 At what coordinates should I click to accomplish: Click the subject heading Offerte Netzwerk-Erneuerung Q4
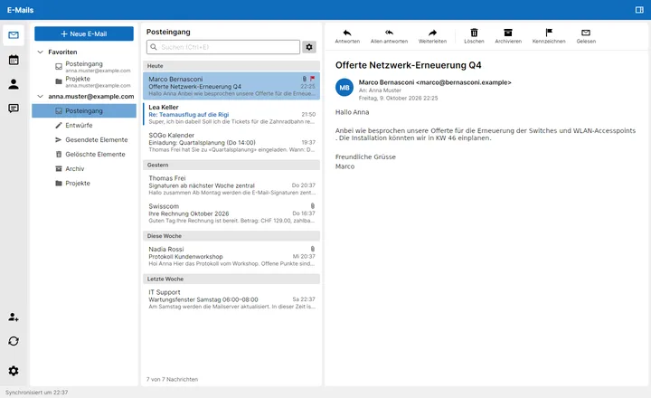click(x=408, y=65)
